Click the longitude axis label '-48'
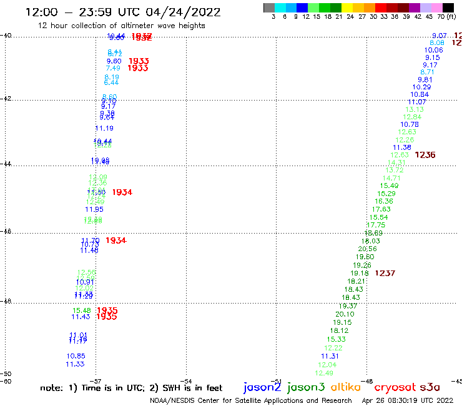 click(x=368, y=381)
